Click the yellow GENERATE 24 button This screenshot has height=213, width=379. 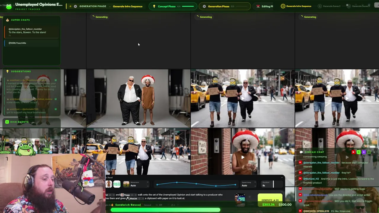coord(270,199)
